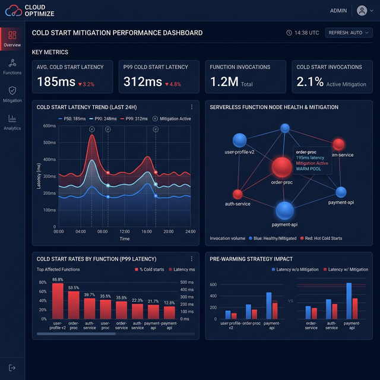This screenshot has width=380, height=380.
Task: Toggle the Mitigation Active legend marker
Action: 156,119
